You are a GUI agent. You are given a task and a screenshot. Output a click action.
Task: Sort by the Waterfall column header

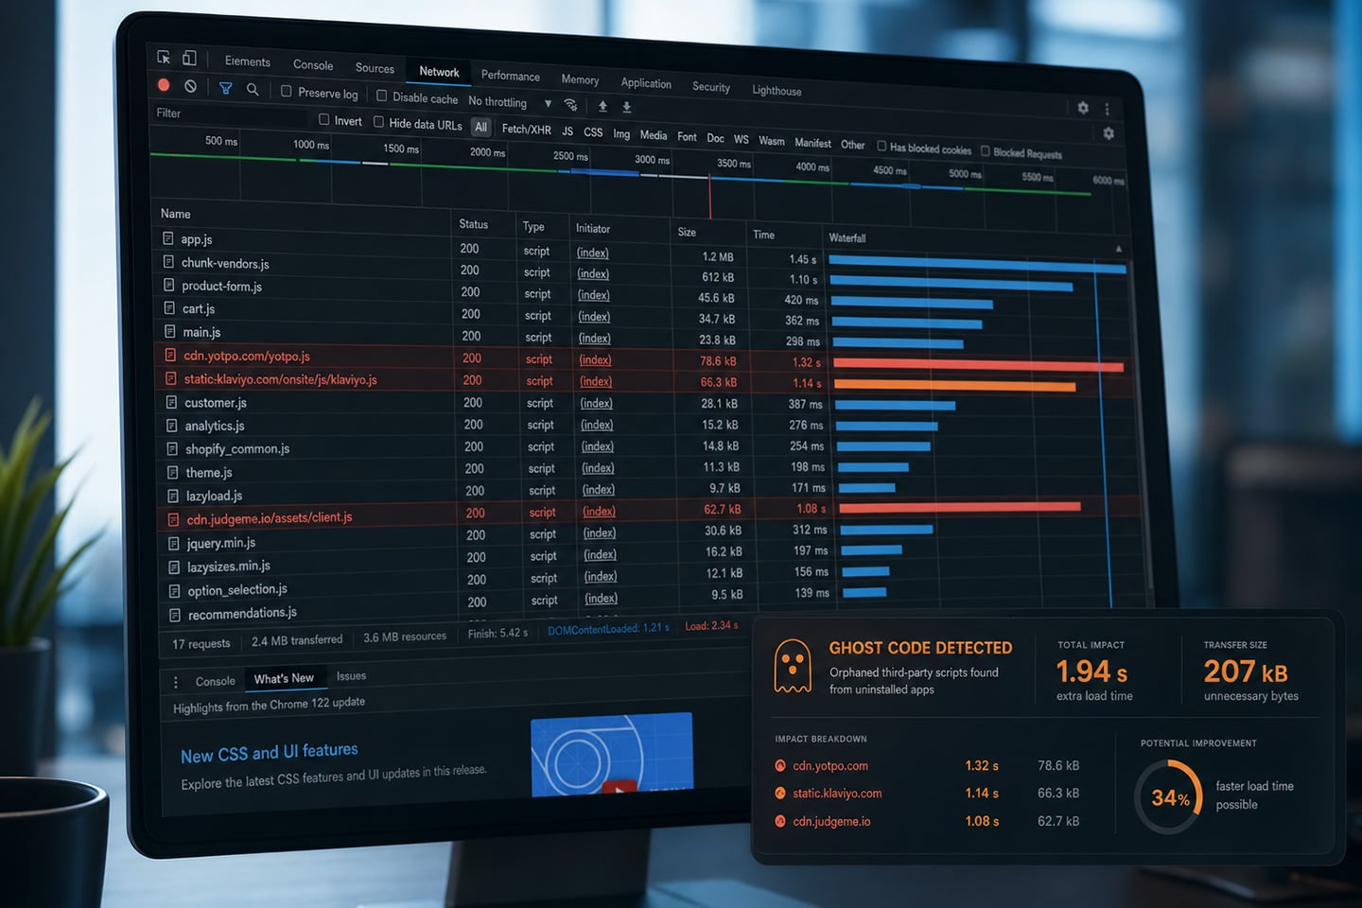pos(847,237)
